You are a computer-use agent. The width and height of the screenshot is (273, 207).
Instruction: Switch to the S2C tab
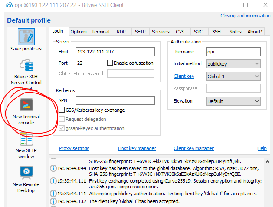198,32
